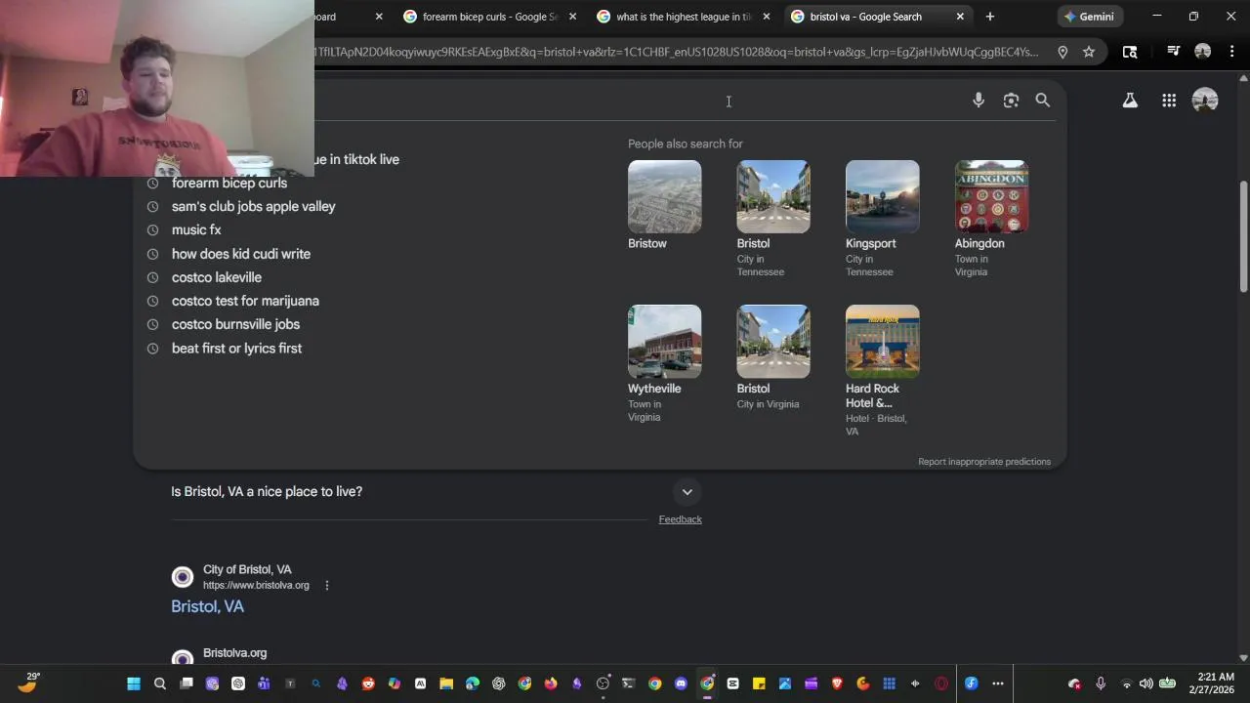Choose 'costco test for marijuana' suggestion
The height and width of the screenshot is (703, 1250).
click(245, 301)
